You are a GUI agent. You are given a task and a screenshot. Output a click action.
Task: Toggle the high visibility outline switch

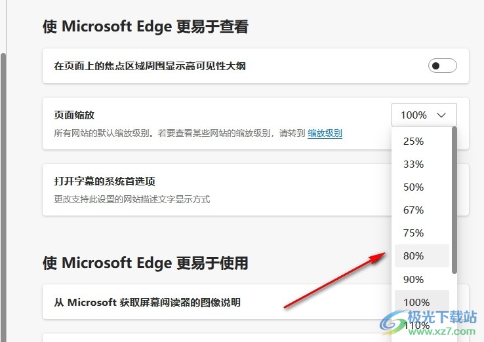[442, 66]
